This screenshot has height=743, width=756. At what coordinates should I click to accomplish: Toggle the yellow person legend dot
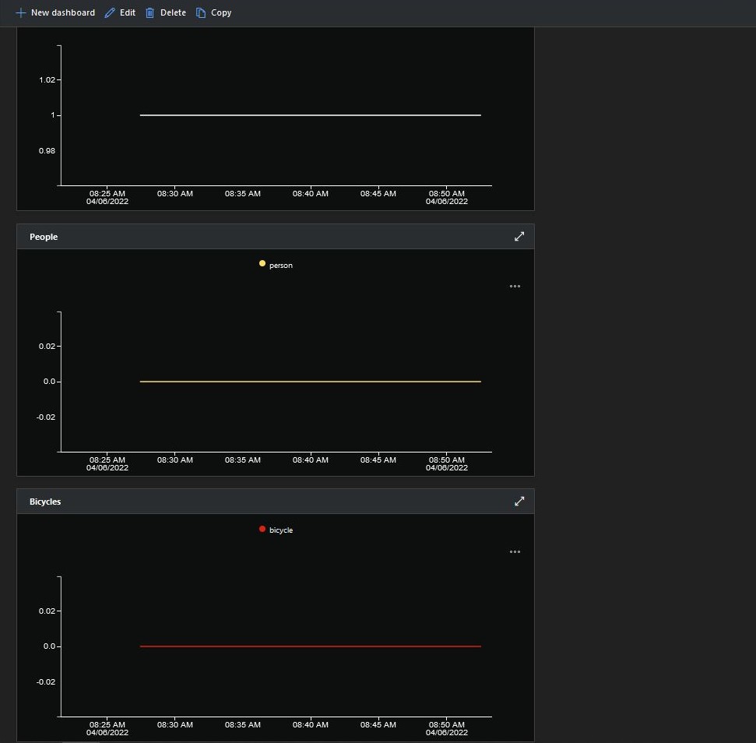click(262, 264)
